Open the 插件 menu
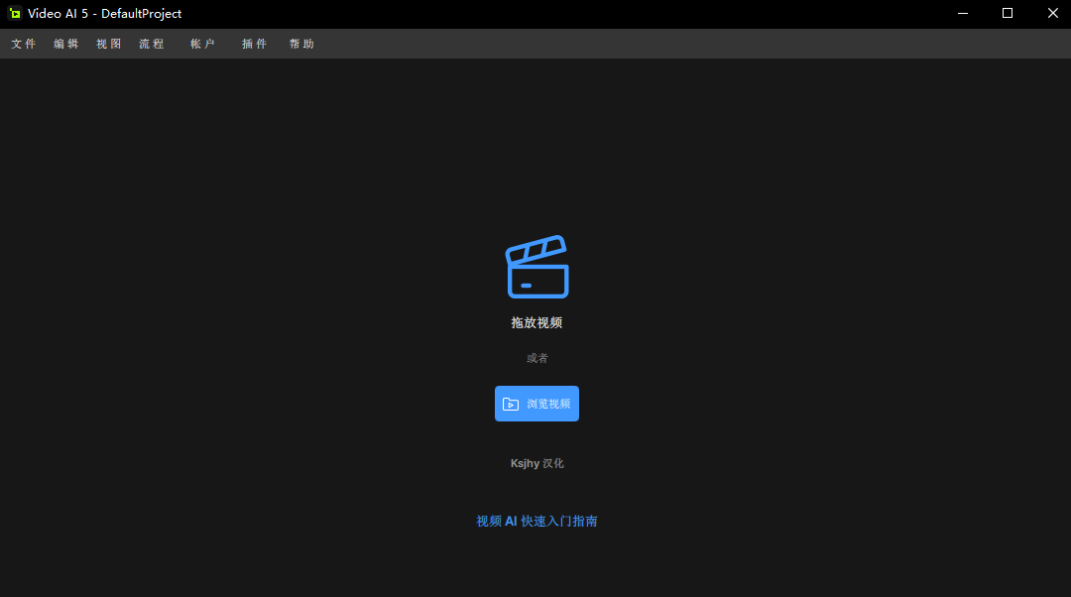 254,44
